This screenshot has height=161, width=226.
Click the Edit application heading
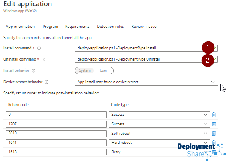(x=28, y=4)
